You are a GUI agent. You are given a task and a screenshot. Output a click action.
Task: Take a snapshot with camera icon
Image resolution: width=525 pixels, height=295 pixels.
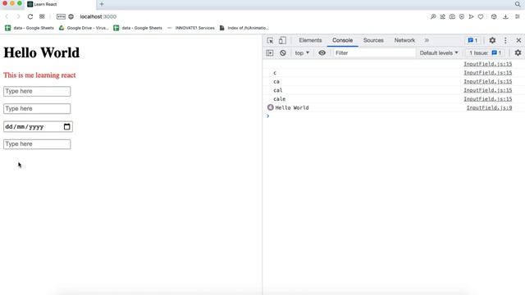tap(452, 16)
